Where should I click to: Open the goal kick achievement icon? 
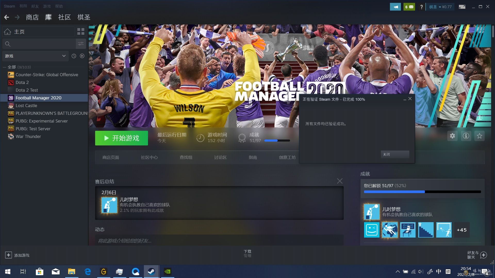coord(444,230)
